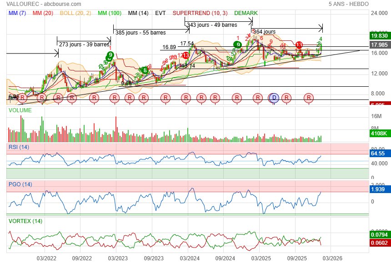Click the green 19.830 price tag
Screen dimensions: 391x263
click(380, 35)
